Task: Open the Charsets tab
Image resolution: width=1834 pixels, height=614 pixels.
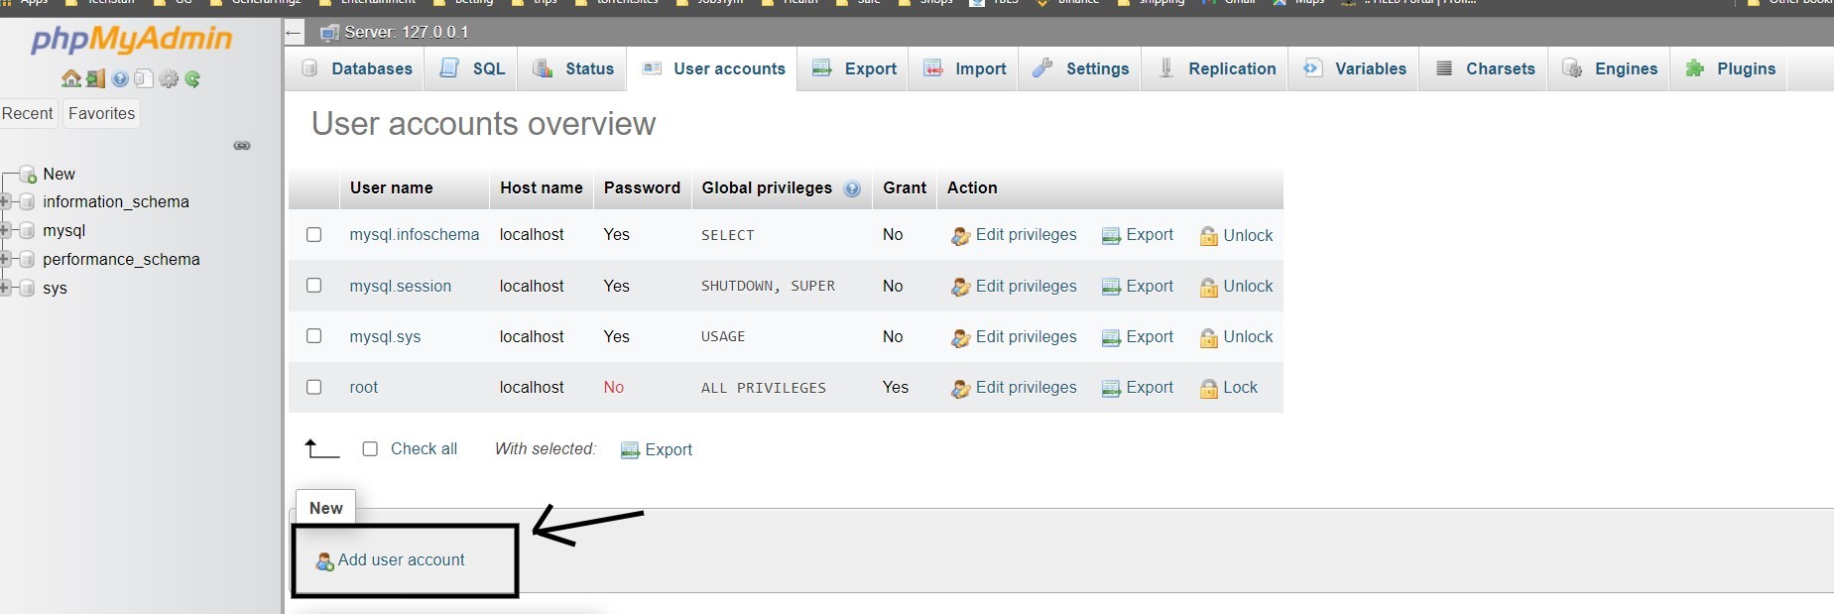Action: coord(1485,68)
